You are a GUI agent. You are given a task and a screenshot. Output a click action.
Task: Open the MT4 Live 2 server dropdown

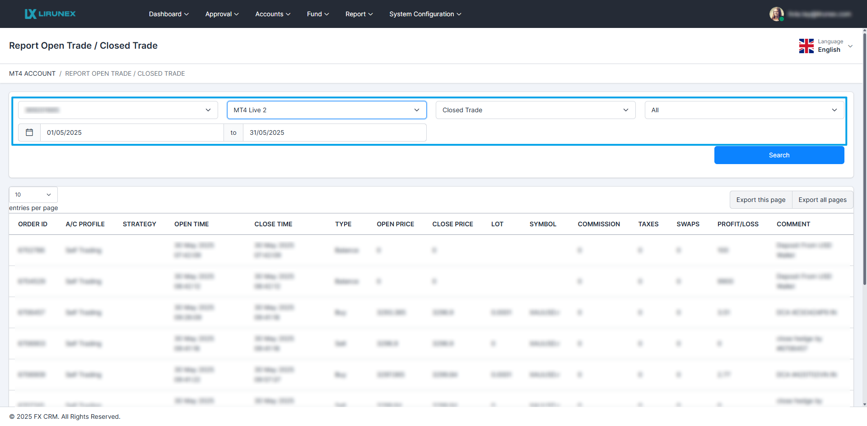(326, 110)
